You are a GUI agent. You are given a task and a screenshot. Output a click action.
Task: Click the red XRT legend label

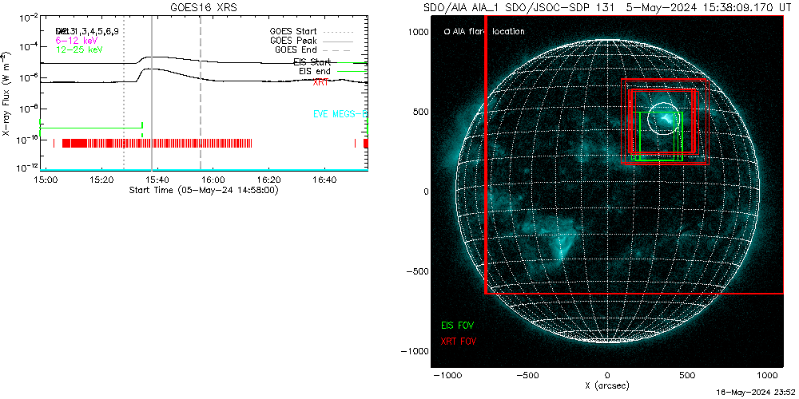point(321,81)
